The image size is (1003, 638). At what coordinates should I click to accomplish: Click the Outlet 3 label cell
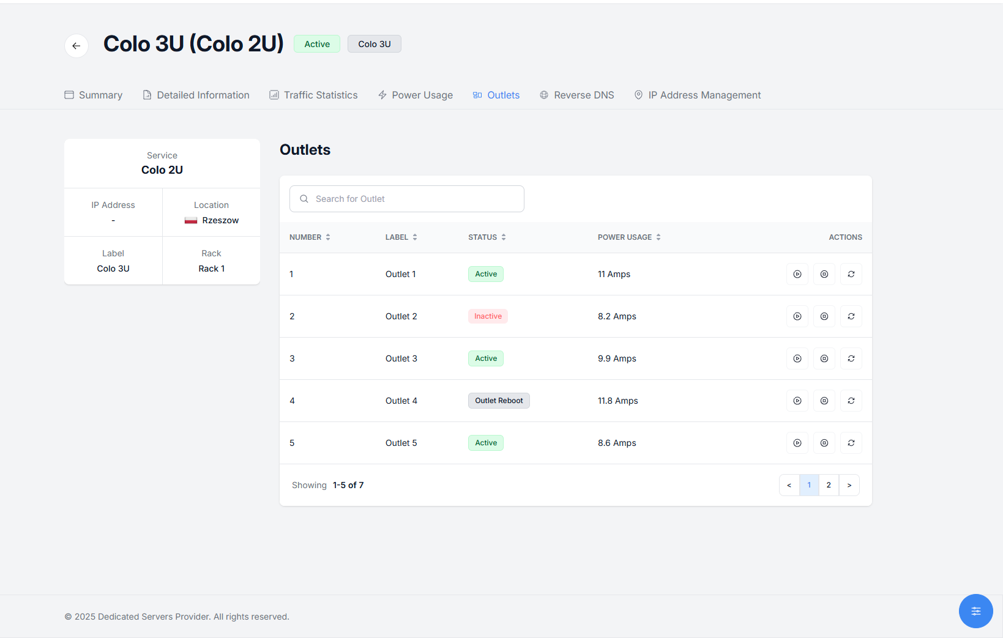click(401, 358)
